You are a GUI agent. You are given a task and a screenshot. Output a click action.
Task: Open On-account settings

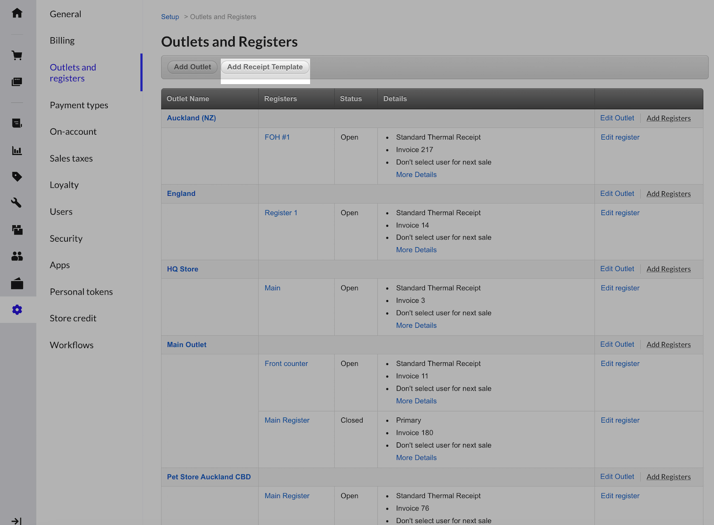(73, 132)
